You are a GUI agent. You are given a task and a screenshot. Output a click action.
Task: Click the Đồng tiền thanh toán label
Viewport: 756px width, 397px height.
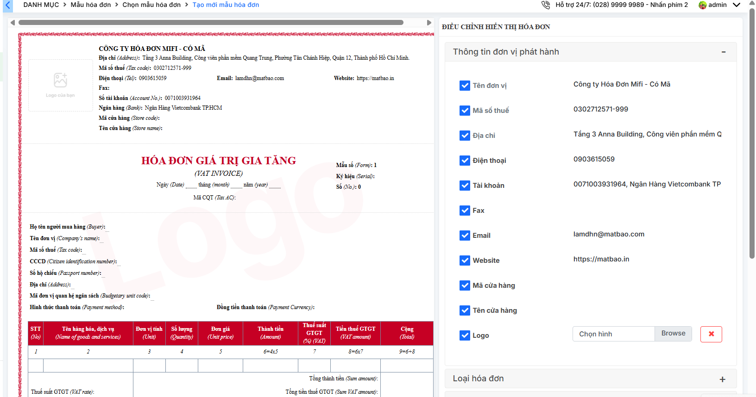pyautogui.click(x=265, y=307)
